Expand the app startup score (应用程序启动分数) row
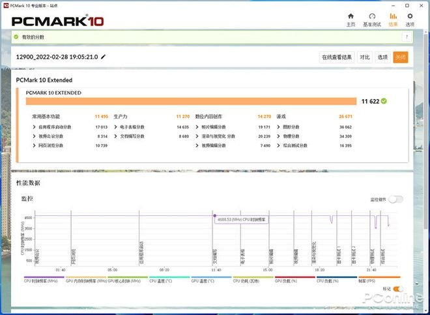Image resolution: width=430 pixels, height=315 pixels. tap(35, 127)
